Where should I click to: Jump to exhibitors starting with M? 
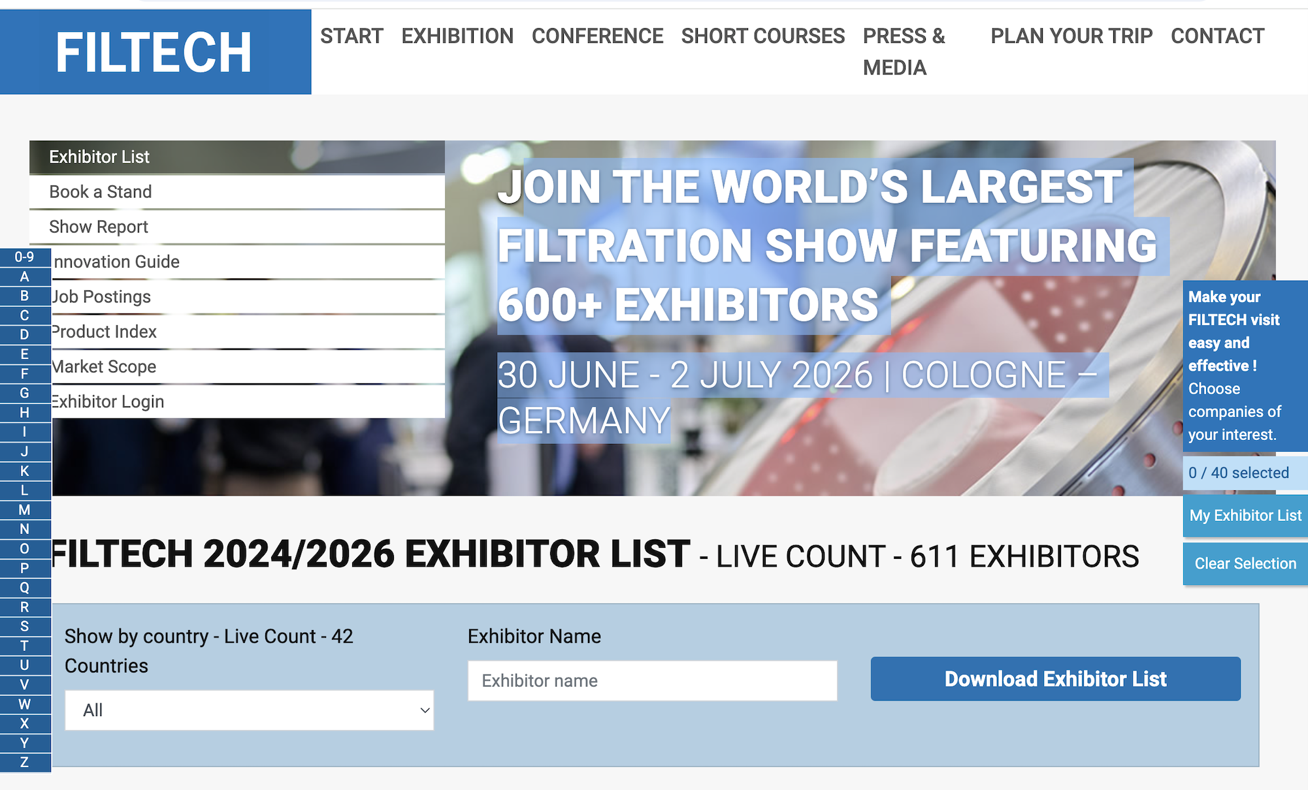pos(25,510)
